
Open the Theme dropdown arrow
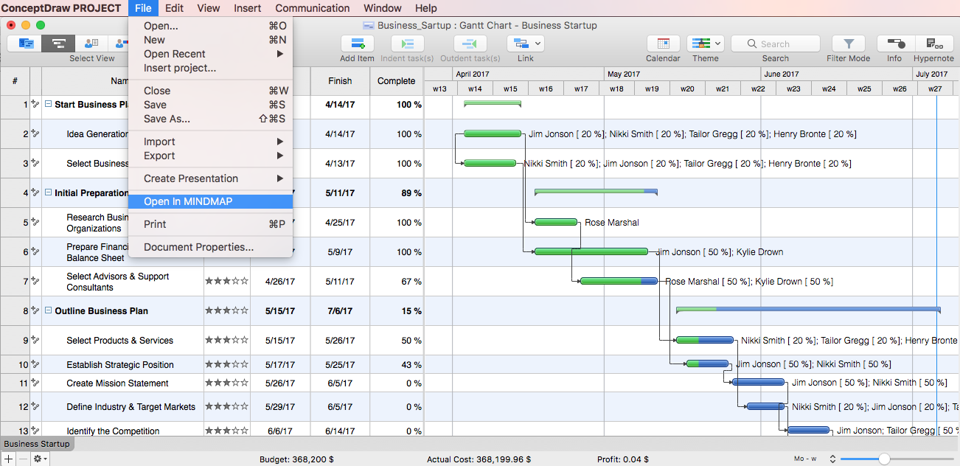[x=718, y=44]
